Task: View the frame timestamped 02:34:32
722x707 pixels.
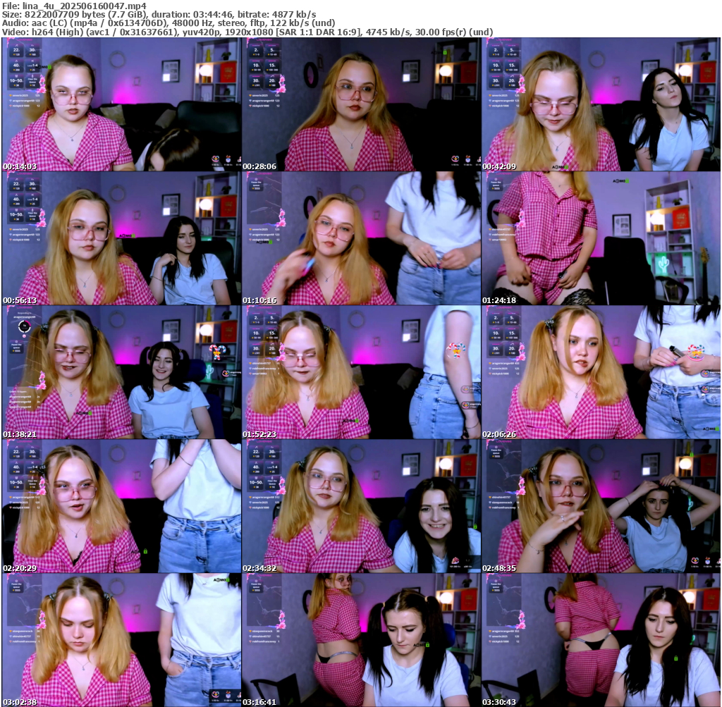Action: [x=362, y=506]
